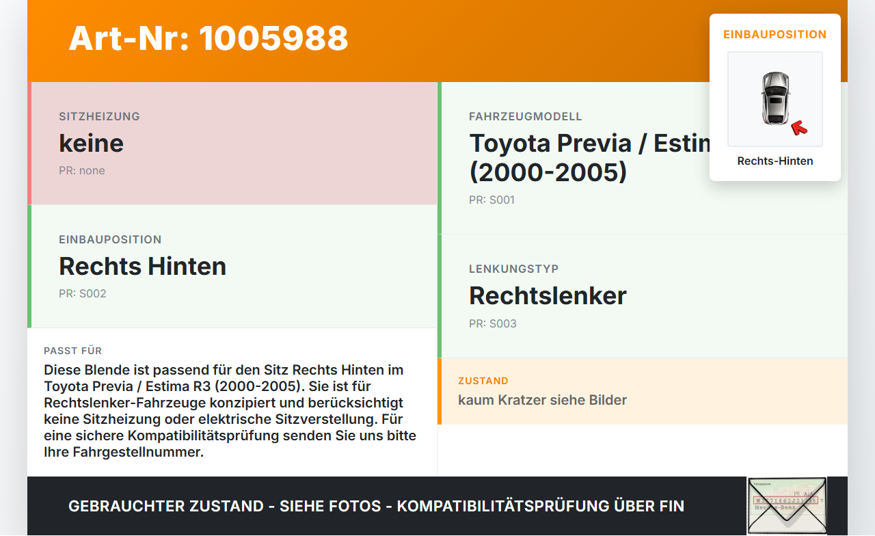This screenshot has width=875, height=536.
Task: Select the "Toyota Previa / Estima" model value
Action: point(590,157)
